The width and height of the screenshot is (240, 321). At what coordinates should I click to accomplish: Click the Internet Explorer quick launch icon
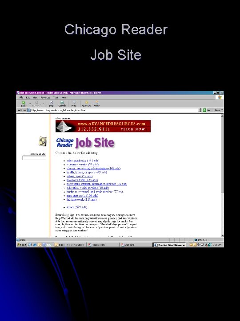point(35,245)
